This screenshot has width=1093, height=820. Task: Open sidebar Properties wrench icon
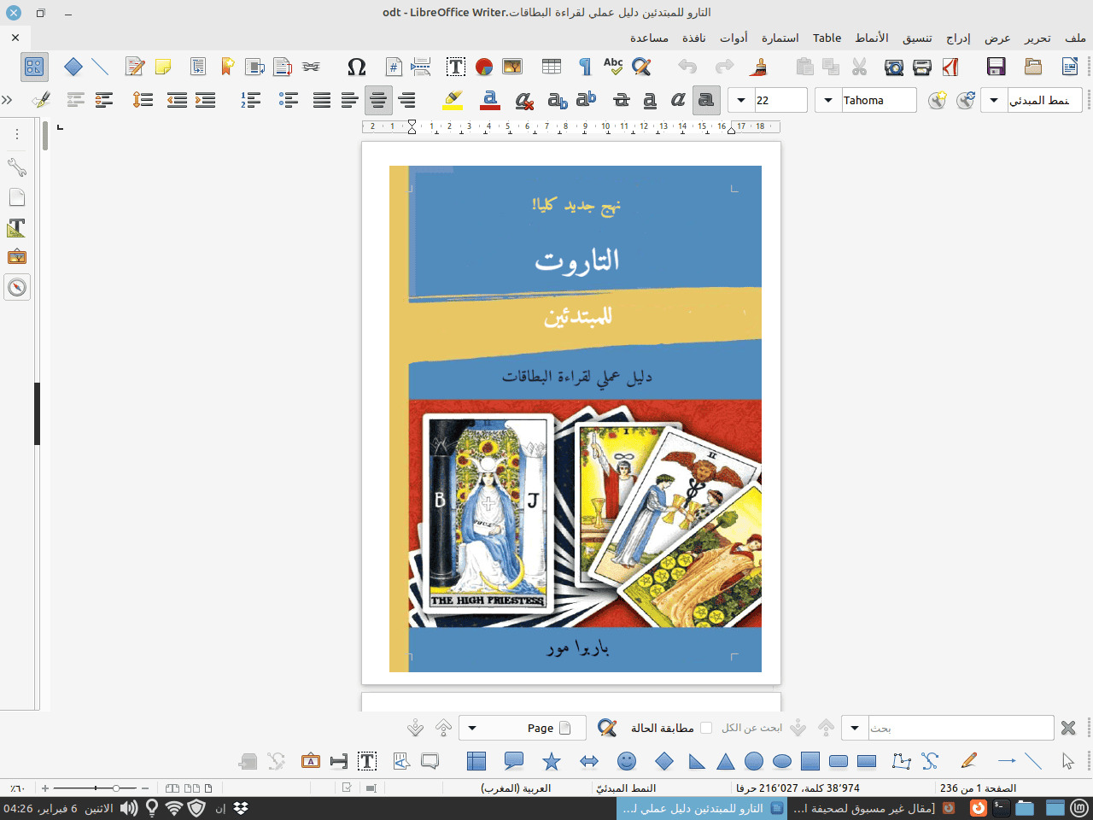tap(17, 167)
